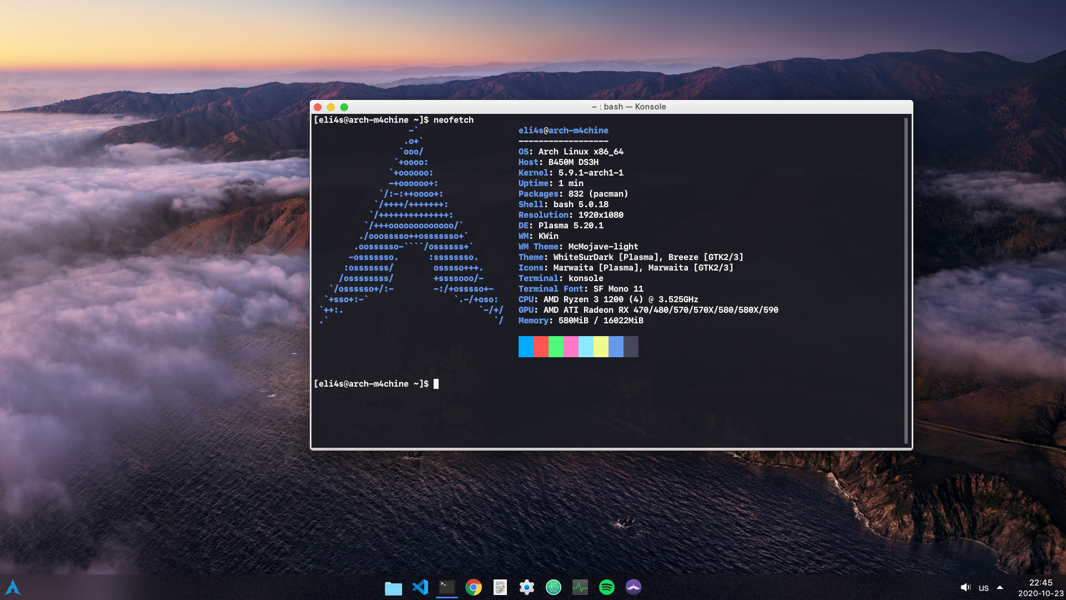Screen dimensions: 1066x600
Task: Click the pink neofetch color block
Action: point(571,347)
